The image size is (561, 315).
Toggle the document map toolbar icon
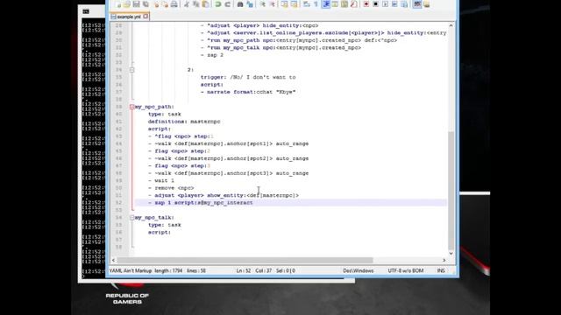tap(344, 4)
